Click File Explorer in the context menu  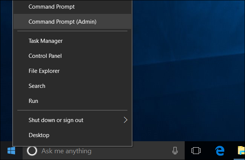[x=44, y=71]
